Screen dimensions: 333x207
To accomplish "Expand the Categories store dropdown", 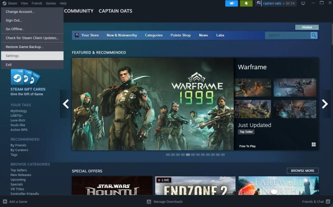I will click(x=154, y=35).
